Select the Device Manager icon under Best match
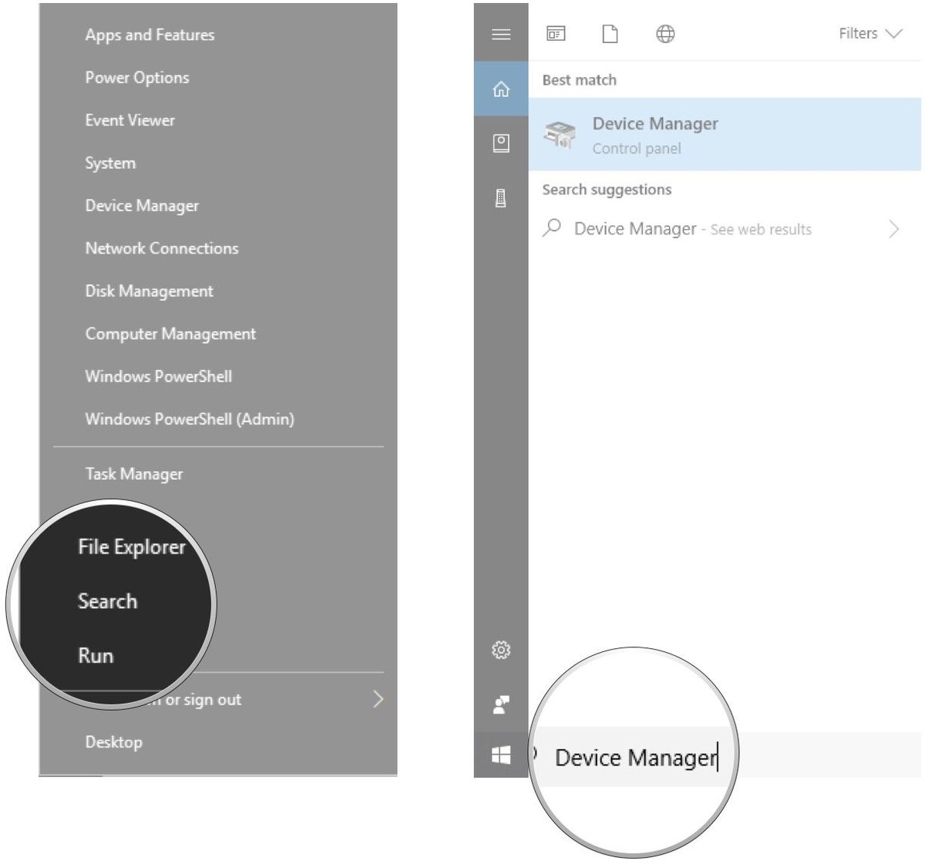Image resolution: width=925 pixels, height=864 pixels. 561,134
